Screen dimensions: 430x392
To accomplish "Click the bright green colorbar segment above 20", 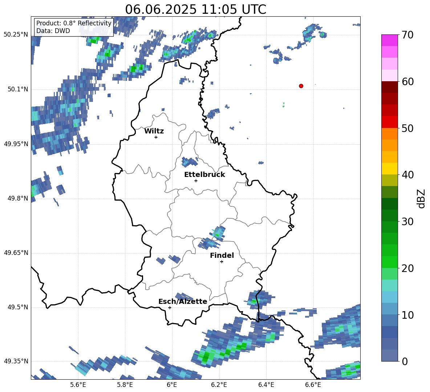I will 389,262.
